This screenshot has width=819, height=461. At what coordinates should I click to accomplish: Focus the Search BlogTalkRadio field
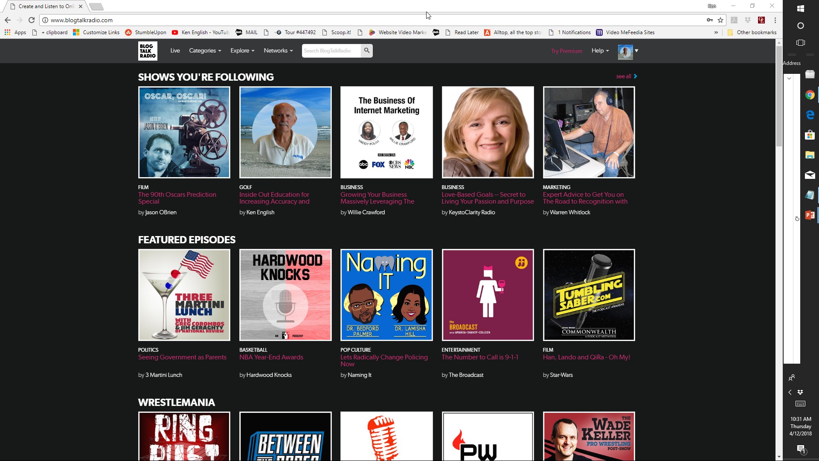click(x=331, y=51)
